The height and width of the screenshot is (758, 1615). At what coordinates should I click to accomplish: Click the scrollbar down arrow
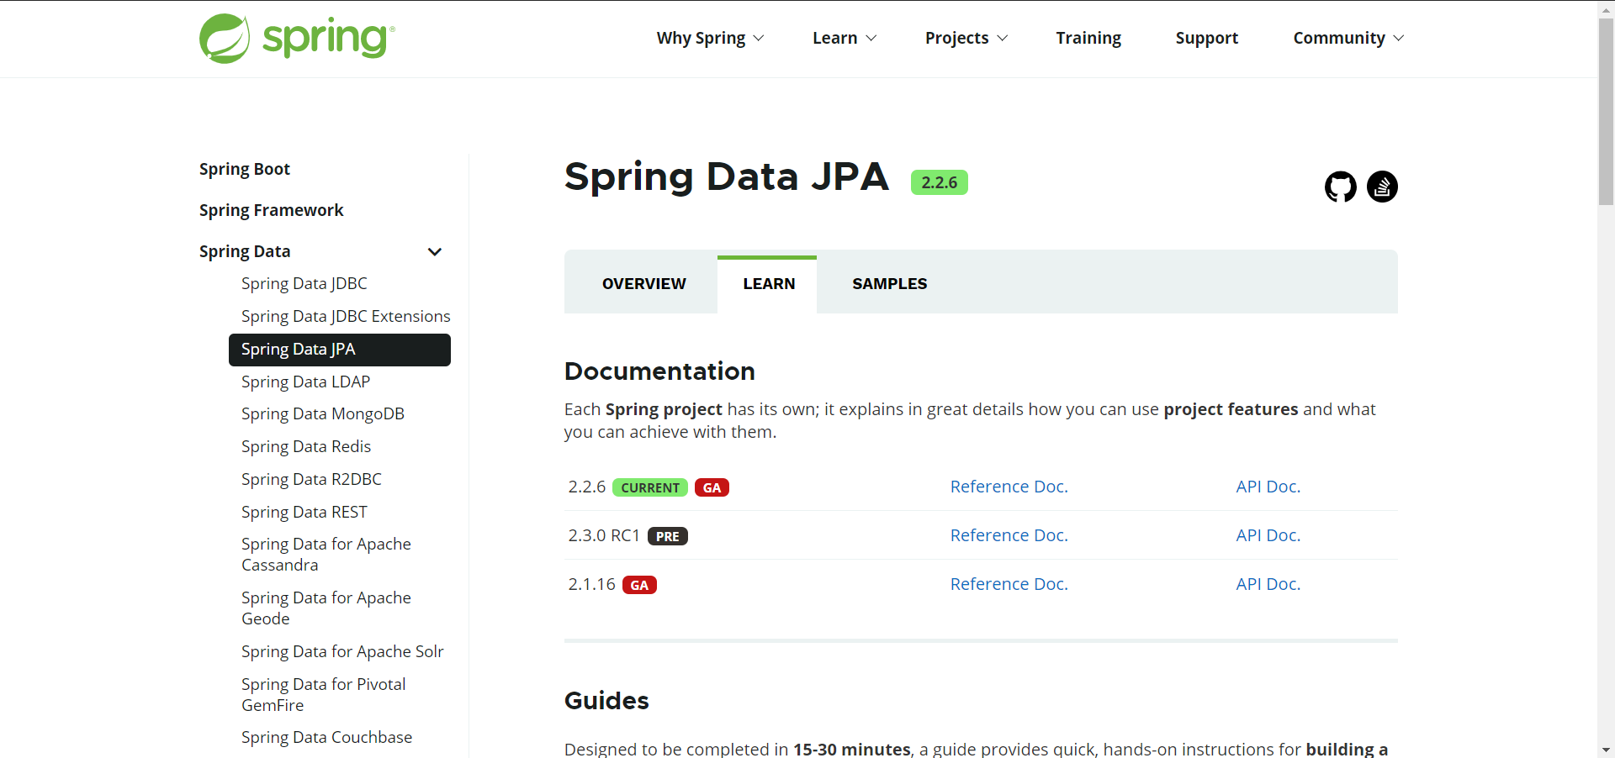[x=1606, y=750]
